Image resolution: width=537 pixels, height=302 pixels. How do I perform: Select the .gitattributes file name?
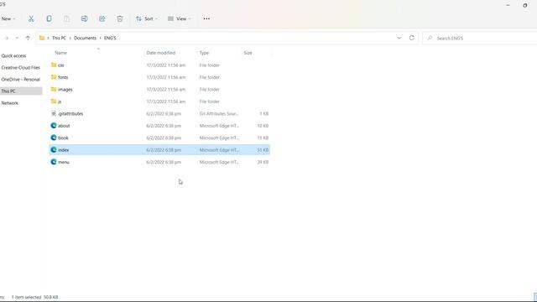click(x=70, y=114)
